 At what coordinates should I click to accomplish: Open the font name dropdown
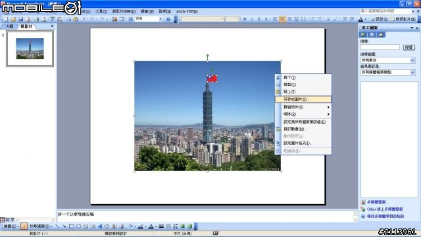[222, 19]
